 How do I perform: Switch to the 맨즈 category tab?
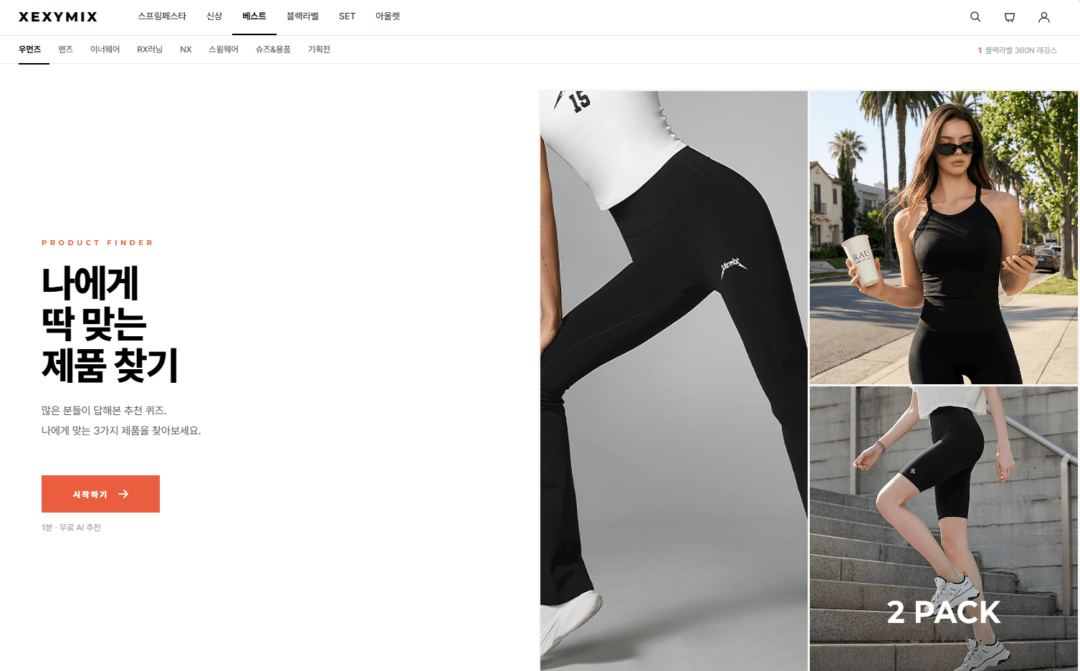click(x=66, y=49)
